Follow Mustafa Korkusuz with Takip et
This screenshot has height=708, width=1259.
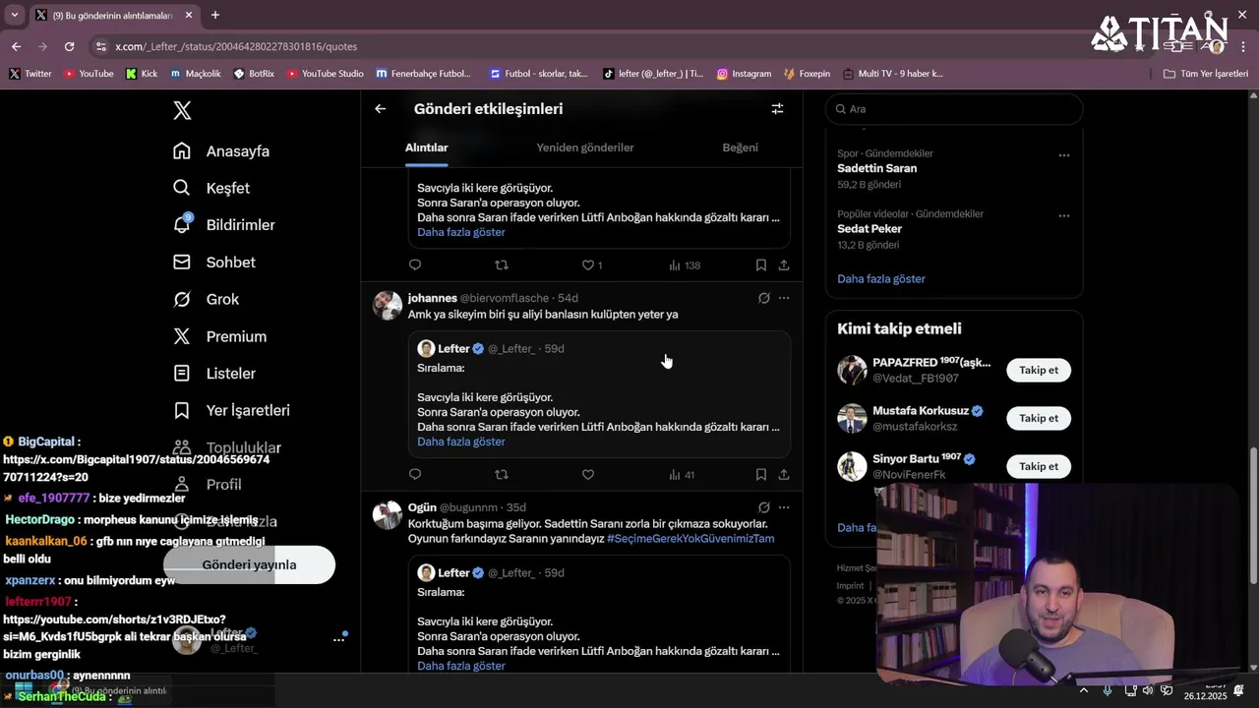click(x=1039, y=418)
